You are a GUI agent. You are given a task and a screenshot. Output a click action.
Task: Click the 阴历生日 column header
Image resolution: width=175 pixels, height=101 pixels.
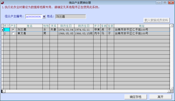pos(84,26)
